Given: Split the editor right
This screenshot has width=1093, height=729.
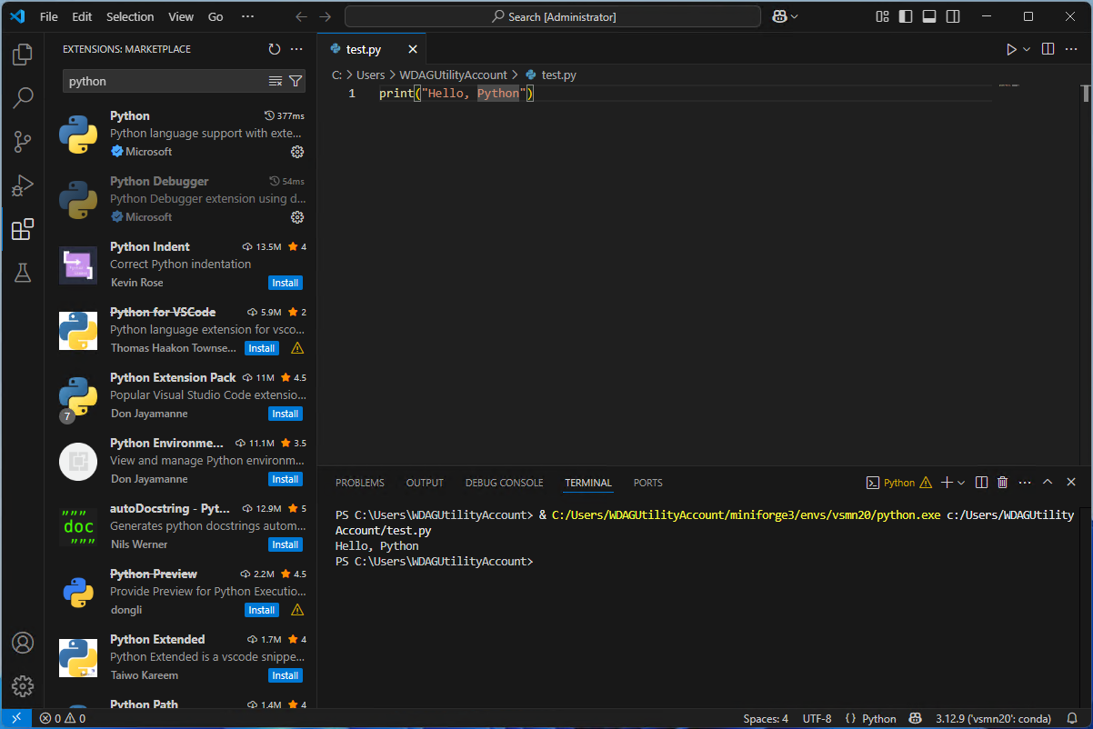Looking at the screenshot, I should point(1048,49).
